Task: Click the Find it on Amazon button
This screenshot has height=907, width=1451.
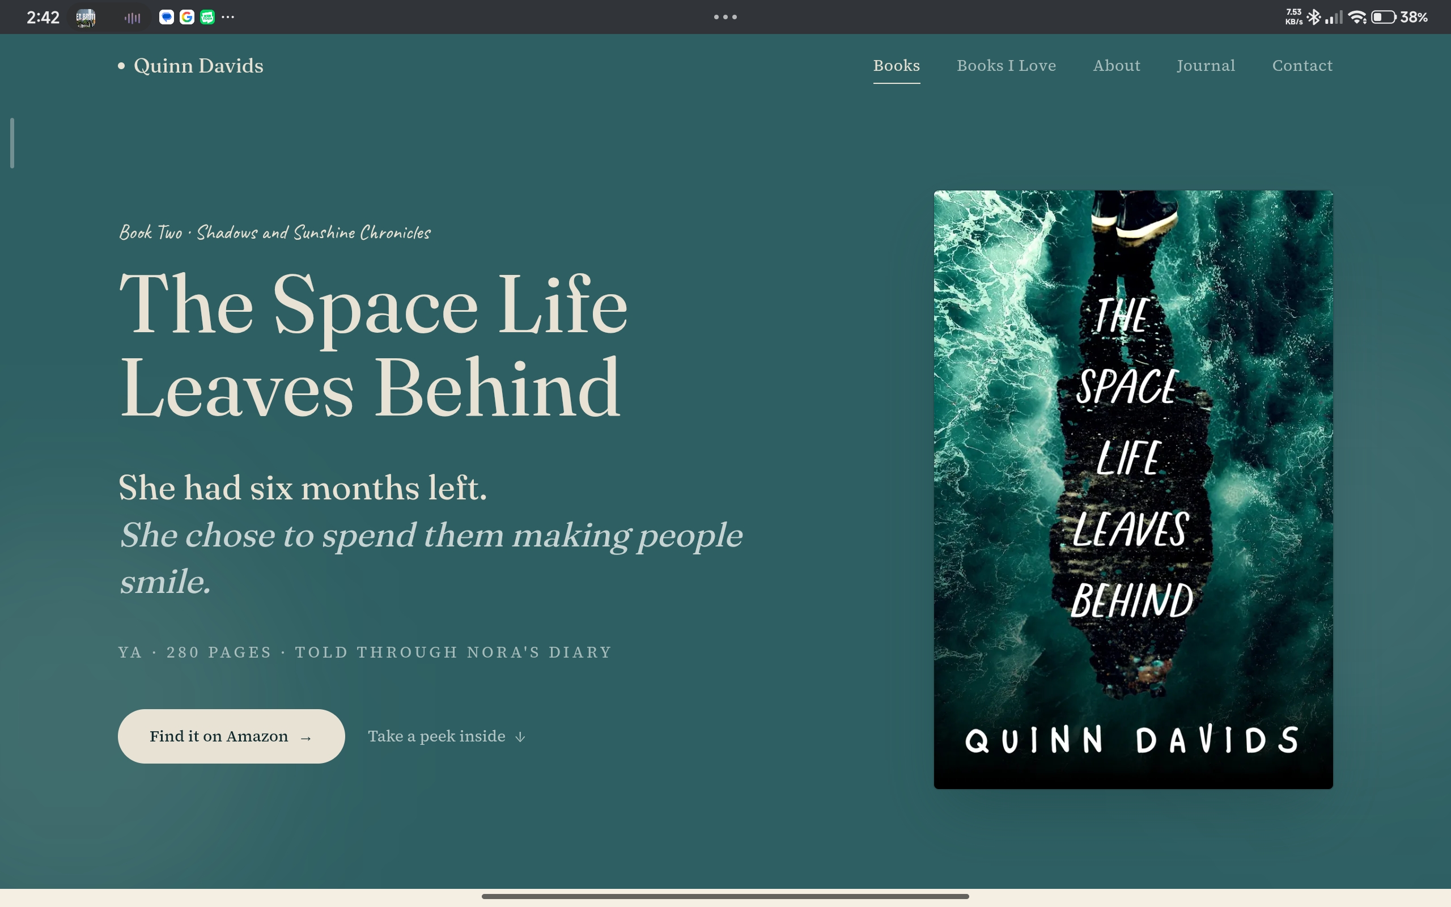Action: point(231,736)
